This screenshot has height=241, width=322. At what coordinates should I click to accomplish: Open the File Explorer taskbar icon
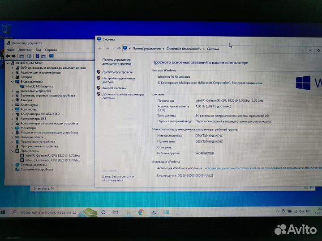click(x=129, y=212)
